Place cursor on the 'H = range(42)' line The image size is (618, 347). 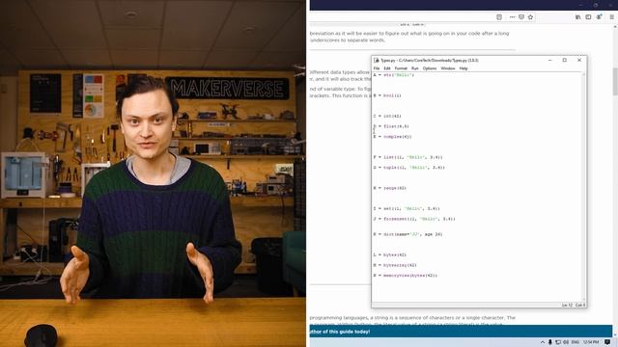(390, 188)
